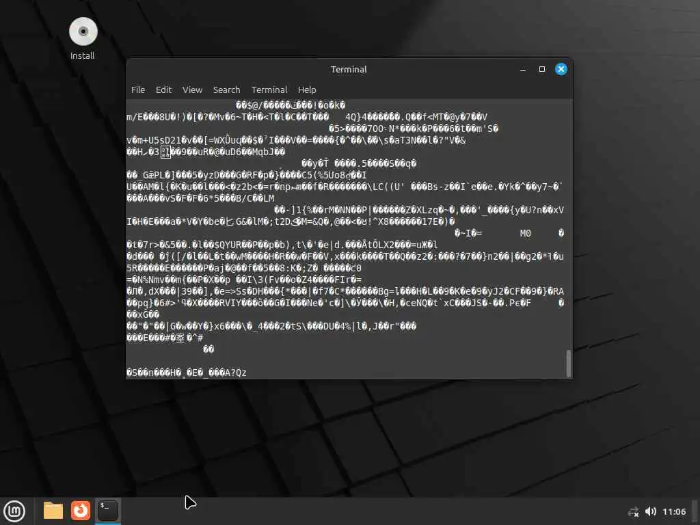Launch Firefox from the taskbar

point(81,511)
